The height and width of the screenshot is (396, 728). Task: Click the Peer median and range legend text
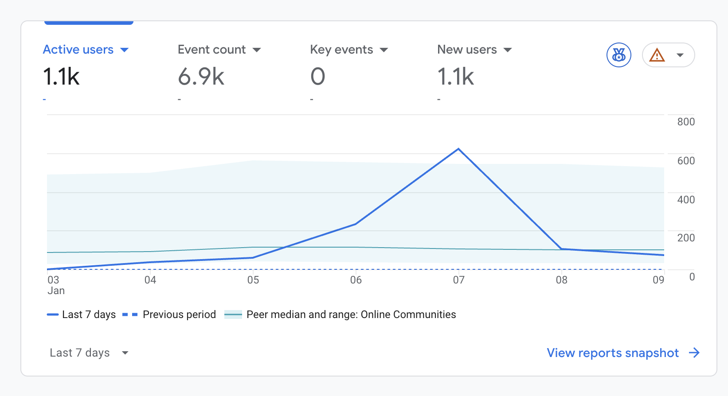[x=351, y=314]
